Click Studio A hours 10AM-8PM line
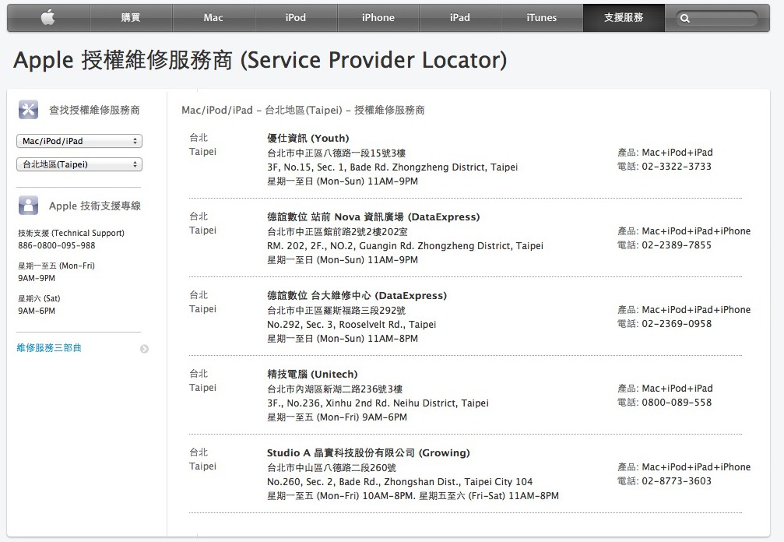Viewport: 784px width, 542px height. click(413, 495)
